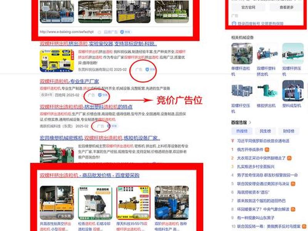Open the pinned hot search about 通电话
308x231 pixels.
click(263, 141)
